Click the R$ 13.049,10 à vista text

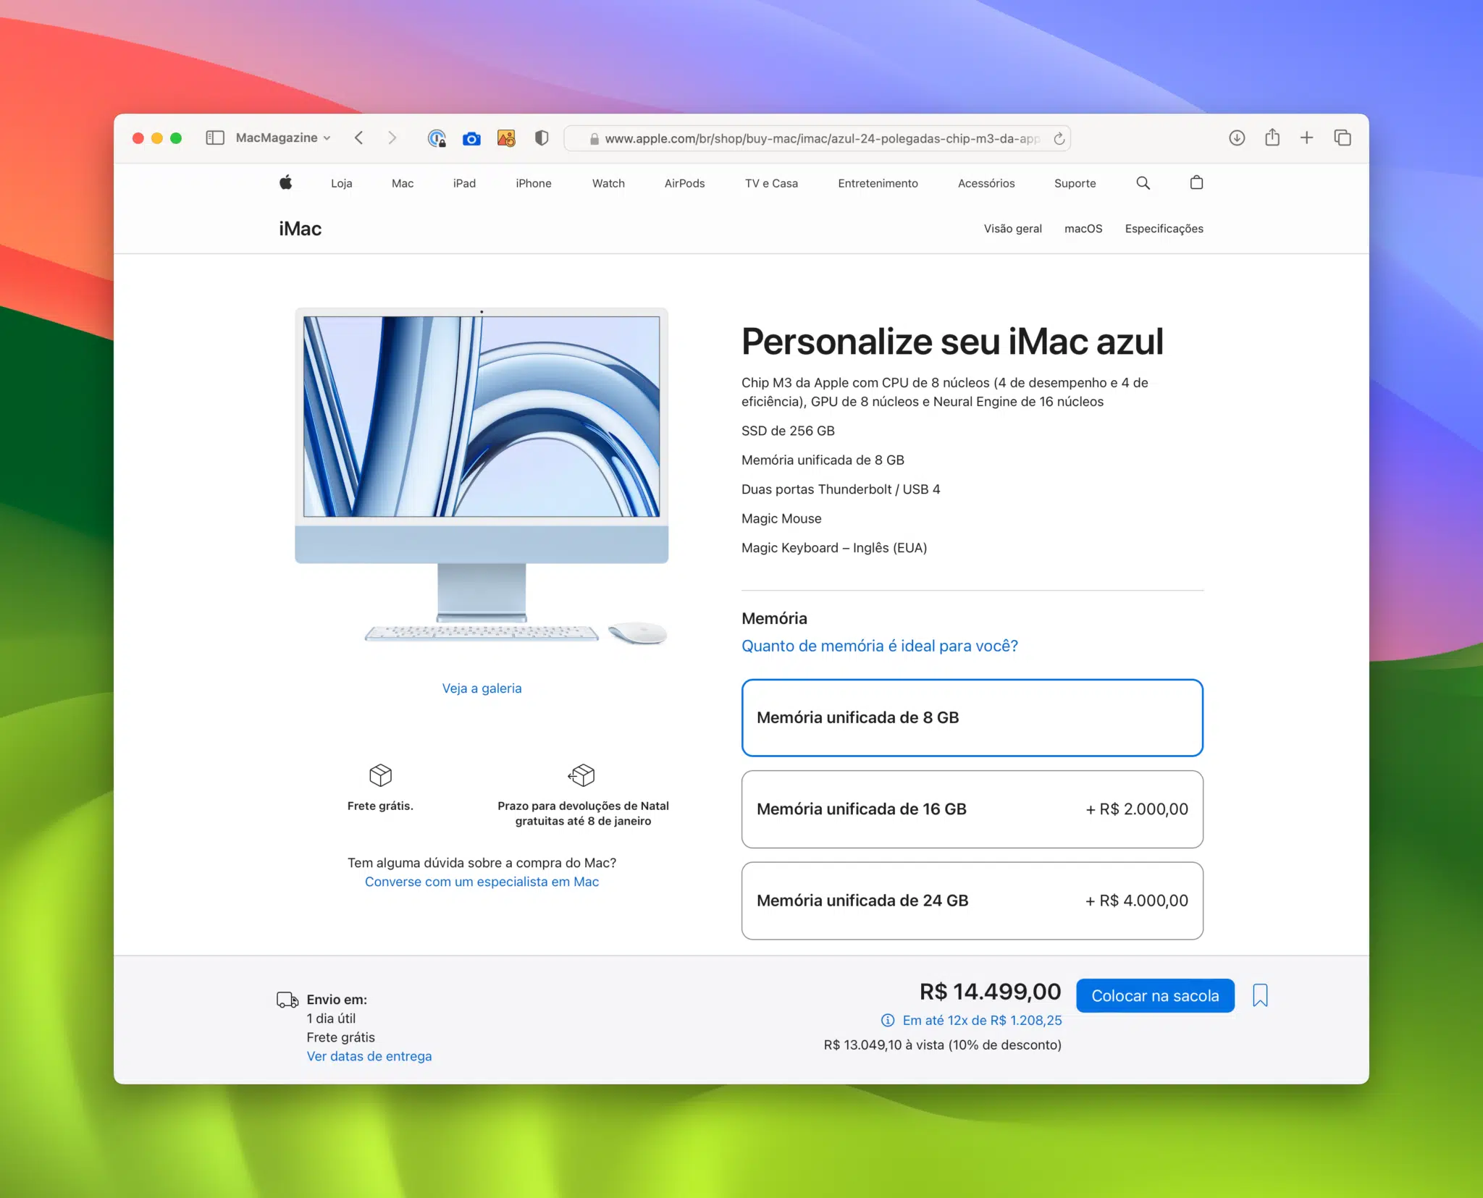[x=942, y=1045]
